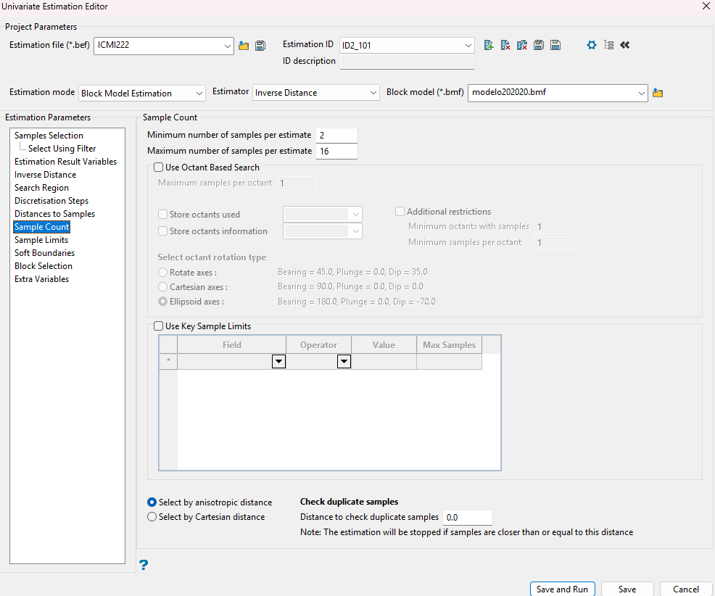Collapse the panel with the double-chevron icon
The image size is (715, 596).
click(624, 45)
